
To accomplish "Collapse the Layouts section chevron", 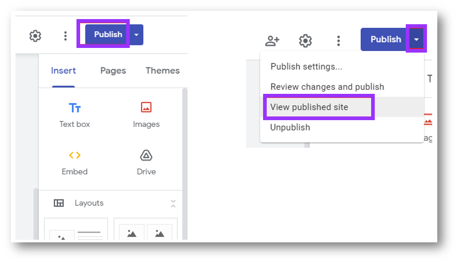I will pyautogui.click(x=173, y=203).
